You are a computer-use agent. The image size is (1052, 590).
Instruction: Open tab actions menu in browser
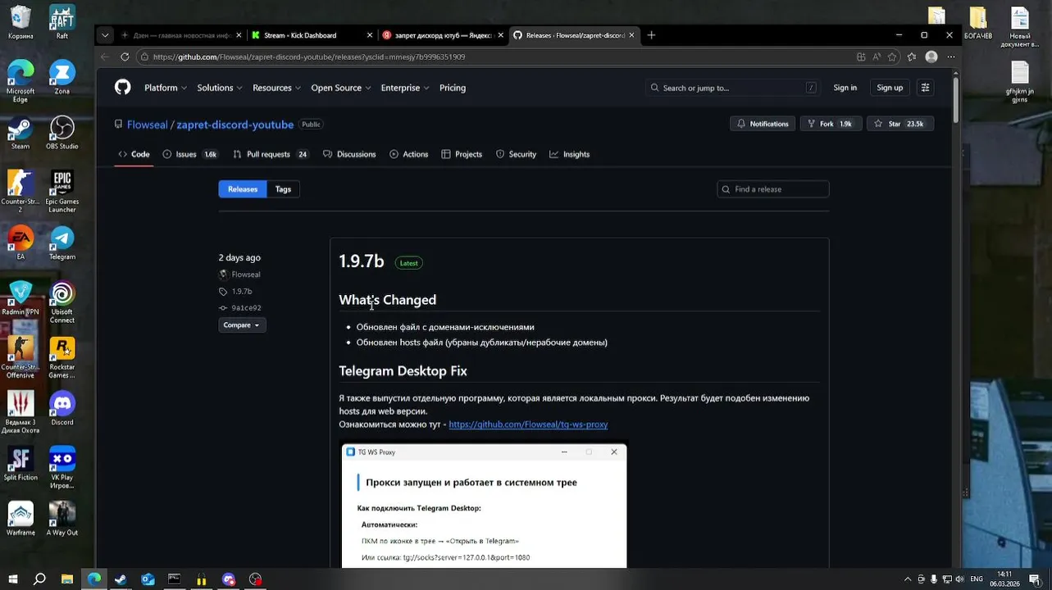click(x=104, y=35)
